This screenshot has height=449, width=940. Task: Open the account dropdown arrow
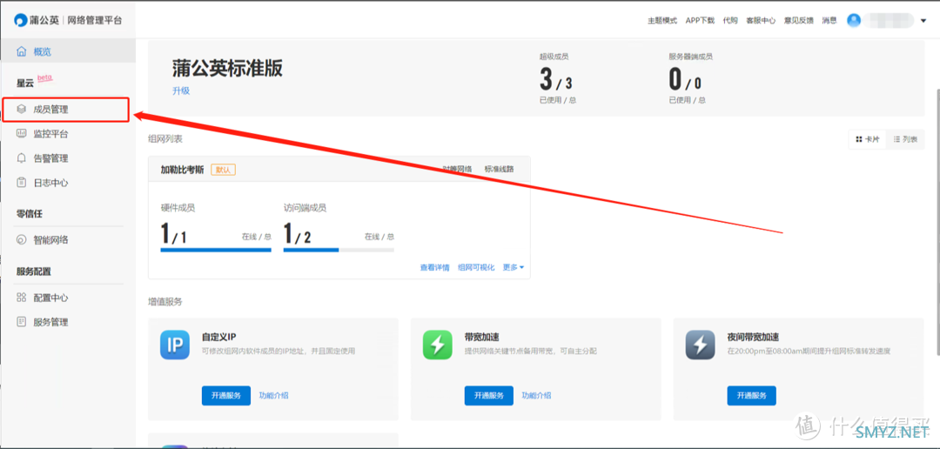pyautogui.click(x=923, y=20)
